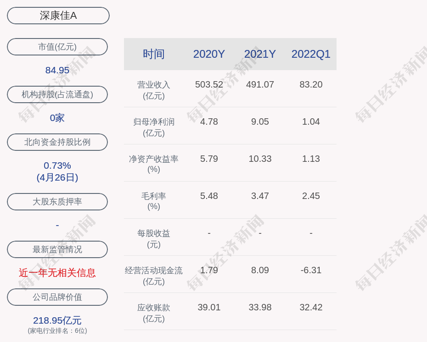Click net profit value 9.05
427x342 pixels.
click(260, 122)
